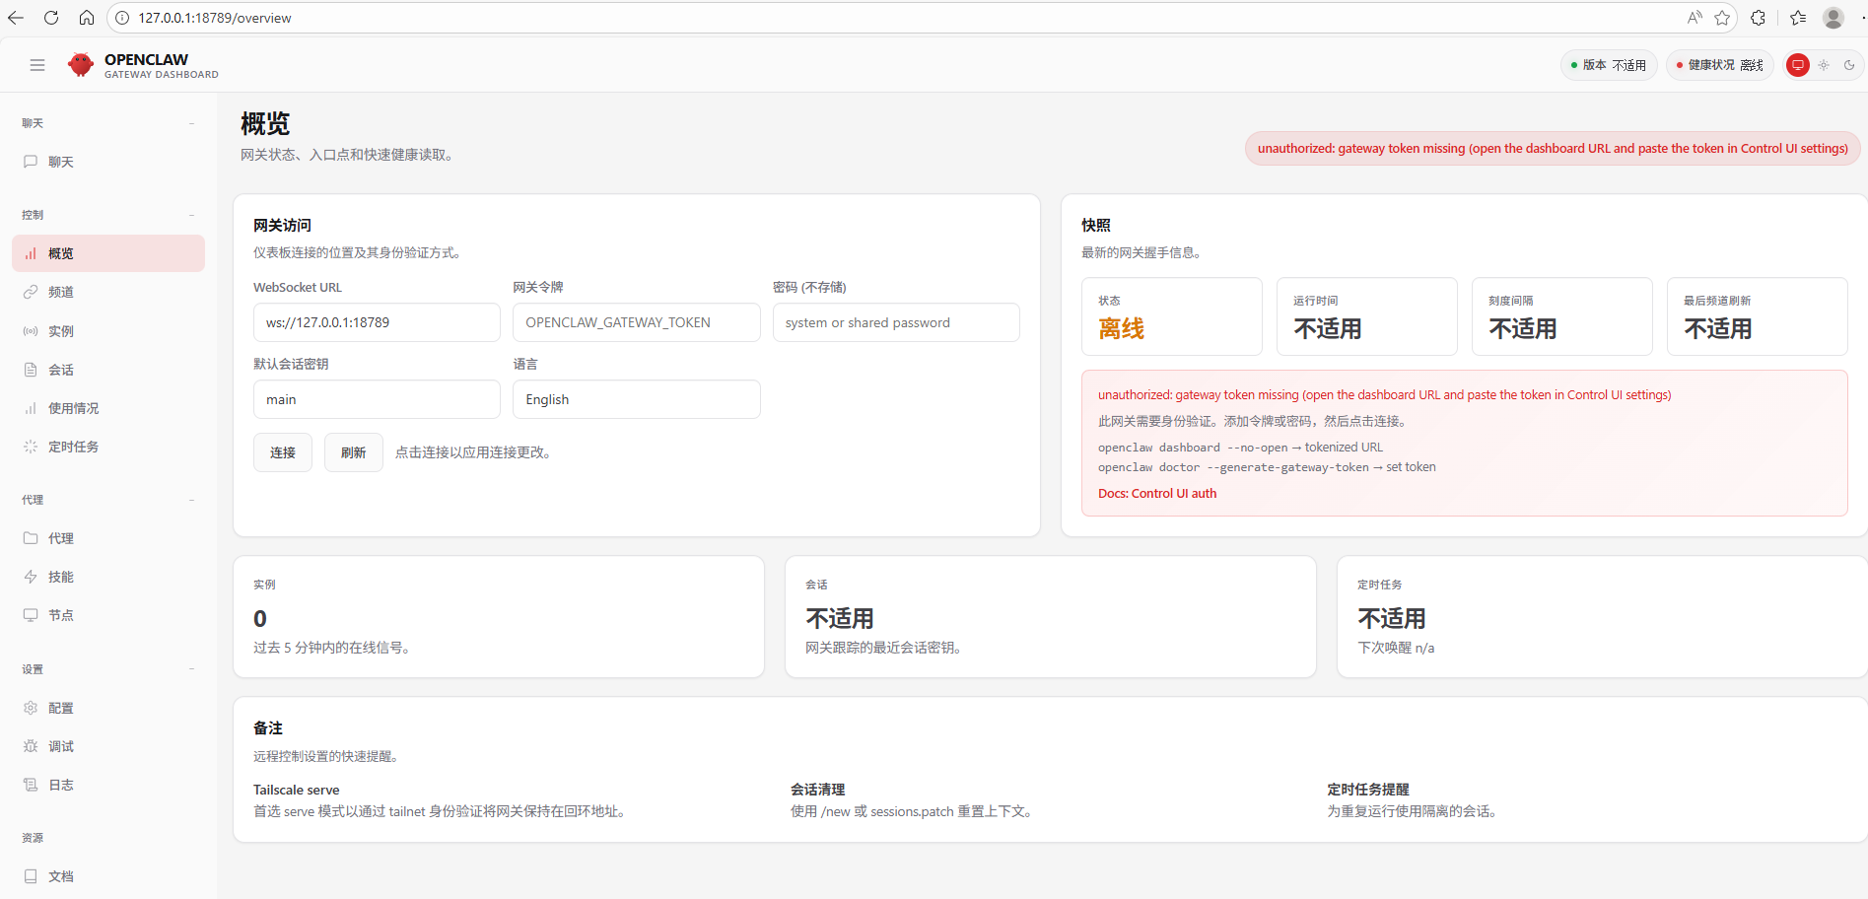The height and width of the screenshot is (899, 1868).
Task: Focus the 网关令牌 token field
Action: pyautogui.click(x=637, y=322)
